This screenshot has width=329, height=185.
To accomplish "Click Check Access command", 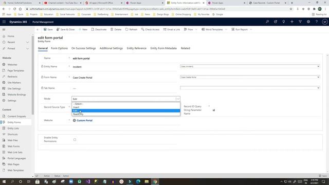I will [x=150, y=30].
